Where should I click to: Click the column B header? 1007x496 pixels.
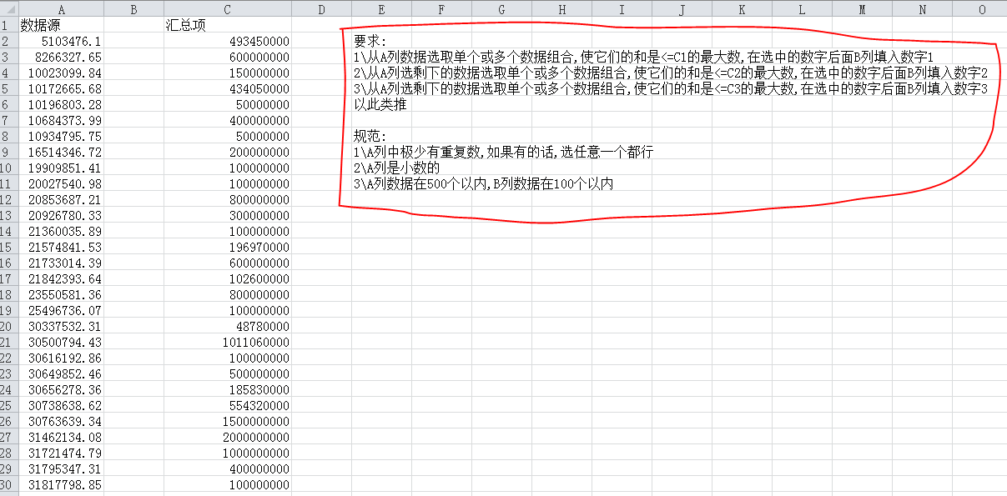[x=133, y=9]
